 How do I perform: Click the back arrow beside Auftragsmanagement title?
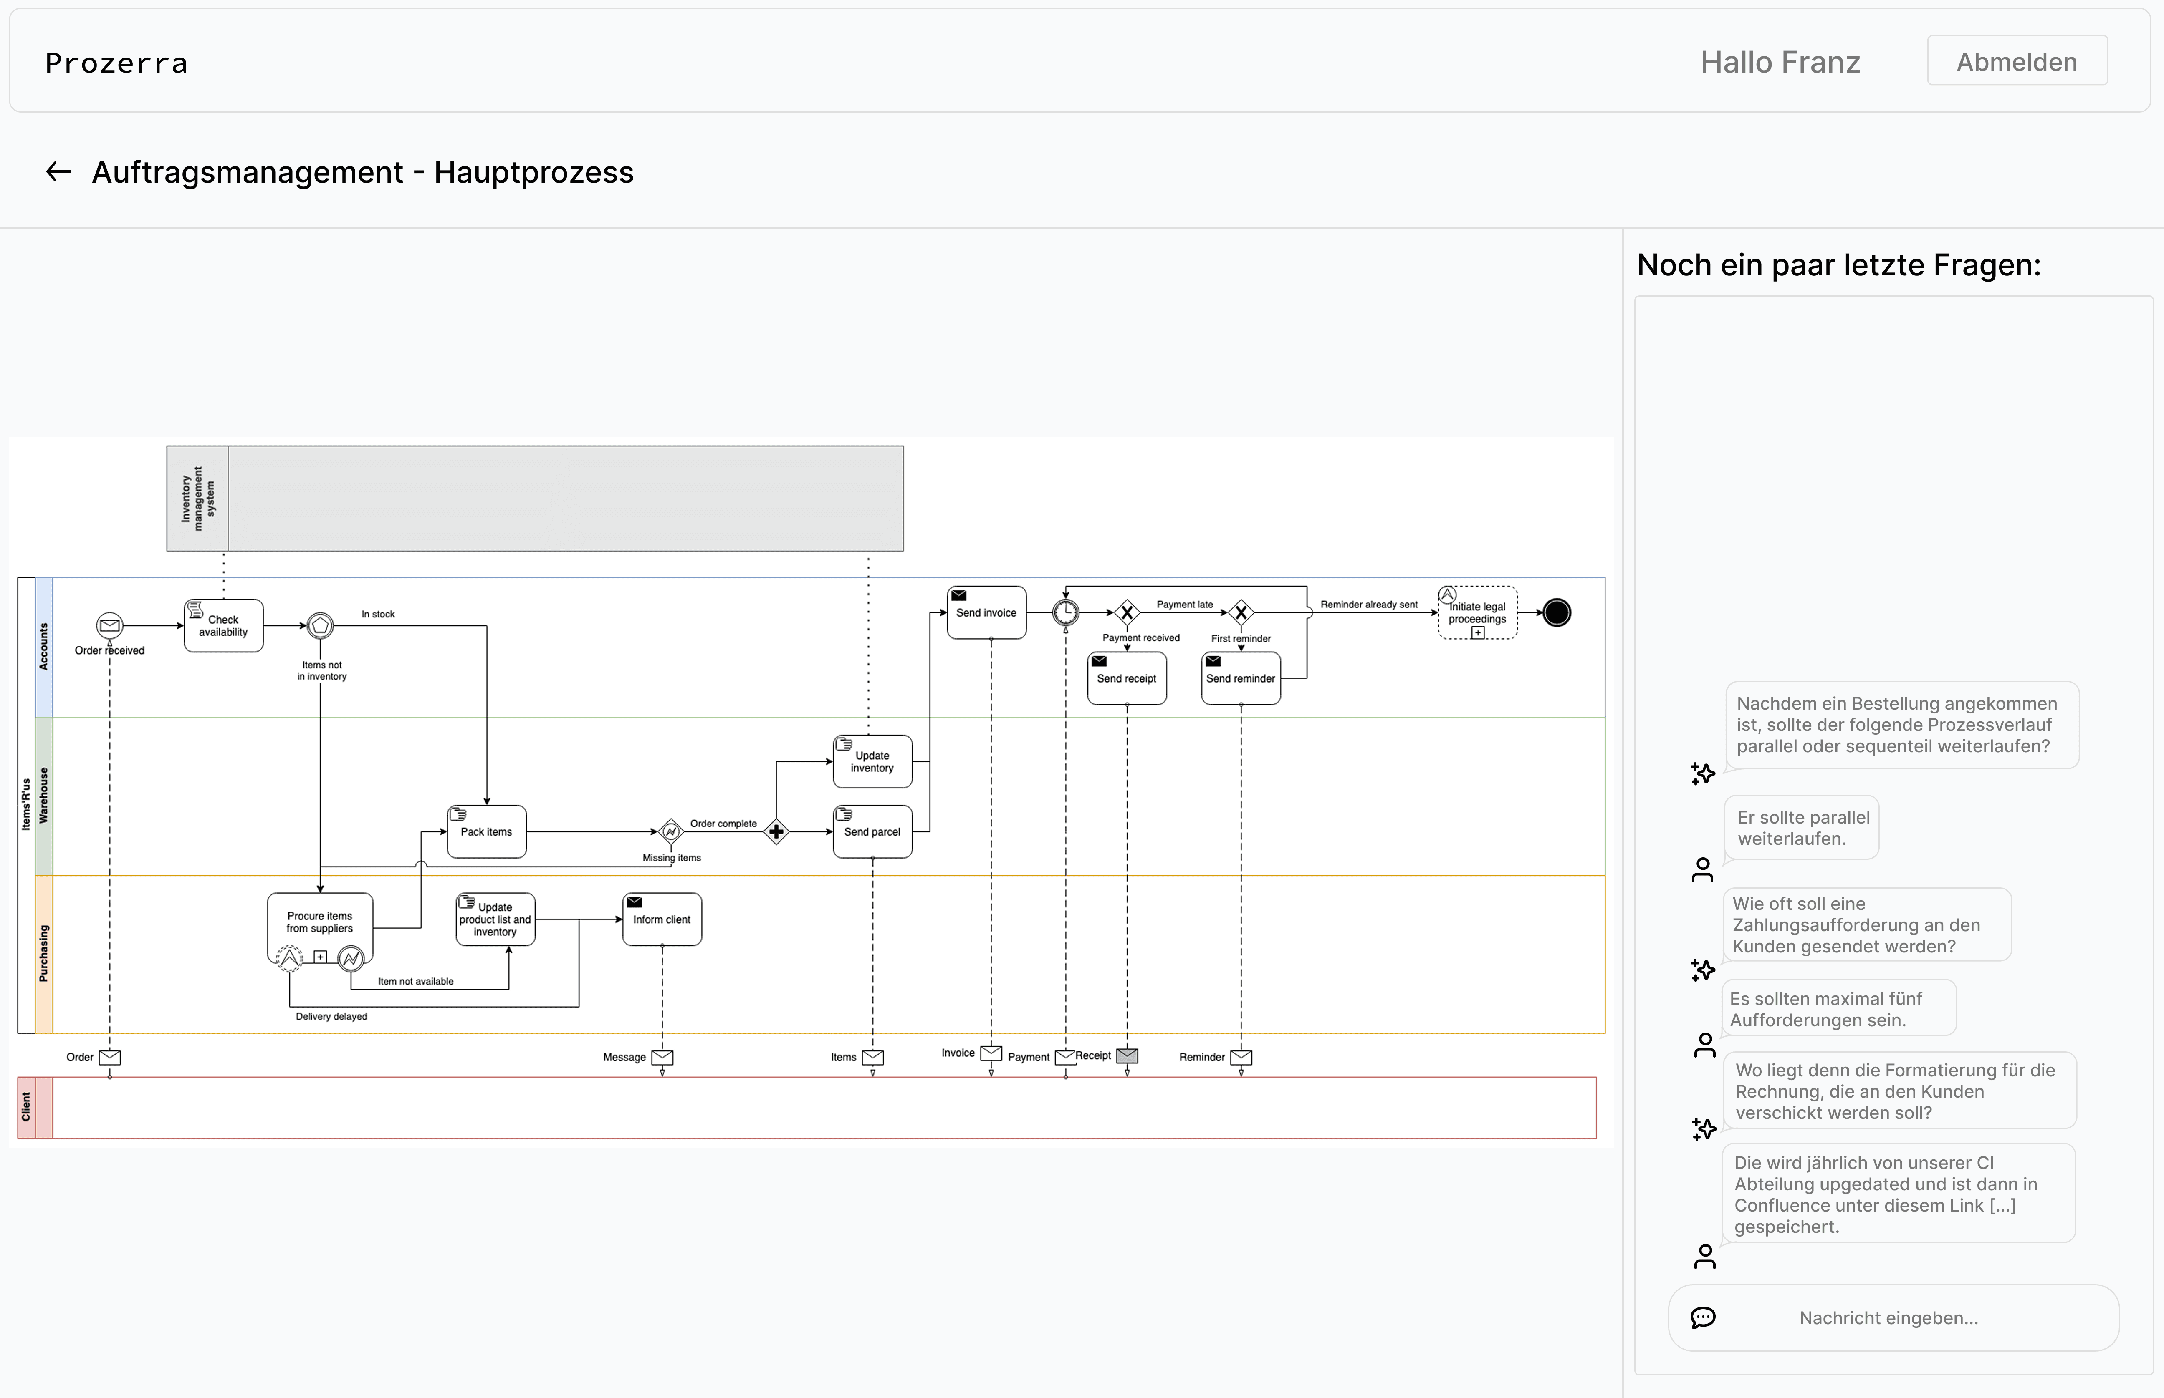tap(59, 171)
